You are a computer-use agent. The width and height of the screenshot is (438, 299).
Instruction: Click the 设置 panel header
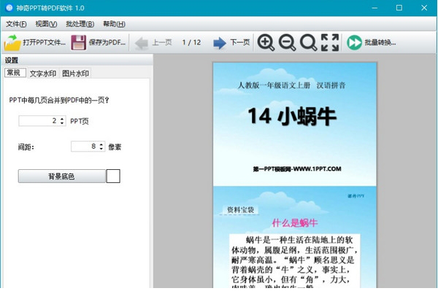click(x=77, y=60)
